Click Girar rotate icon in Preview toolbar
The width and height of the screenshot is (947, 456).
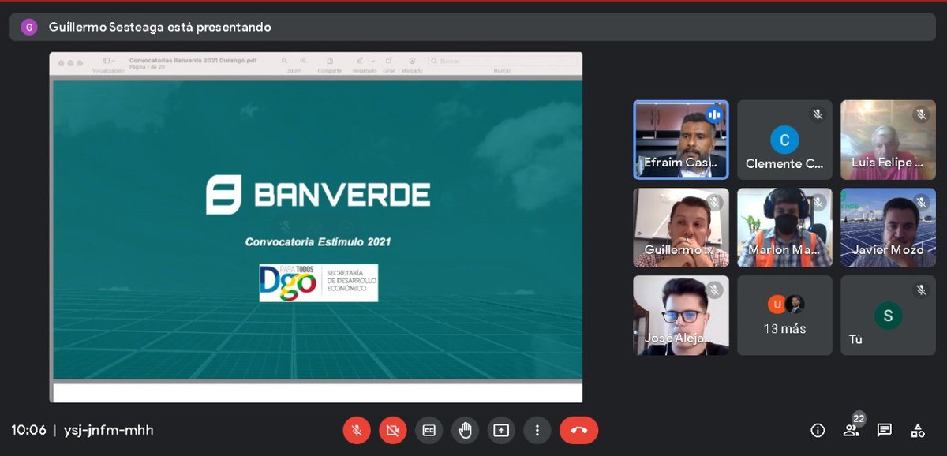click(x=389, y=61)
